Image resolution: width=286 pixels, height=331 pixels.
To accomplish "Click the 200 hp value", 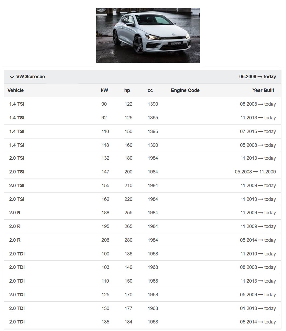I will tap(128, 172).
